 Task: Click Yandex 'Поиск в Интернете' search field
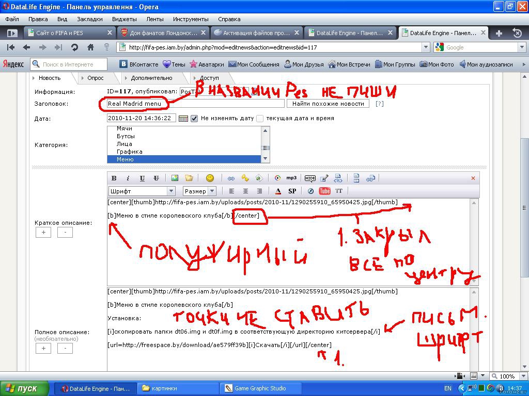tap(69, 64)
